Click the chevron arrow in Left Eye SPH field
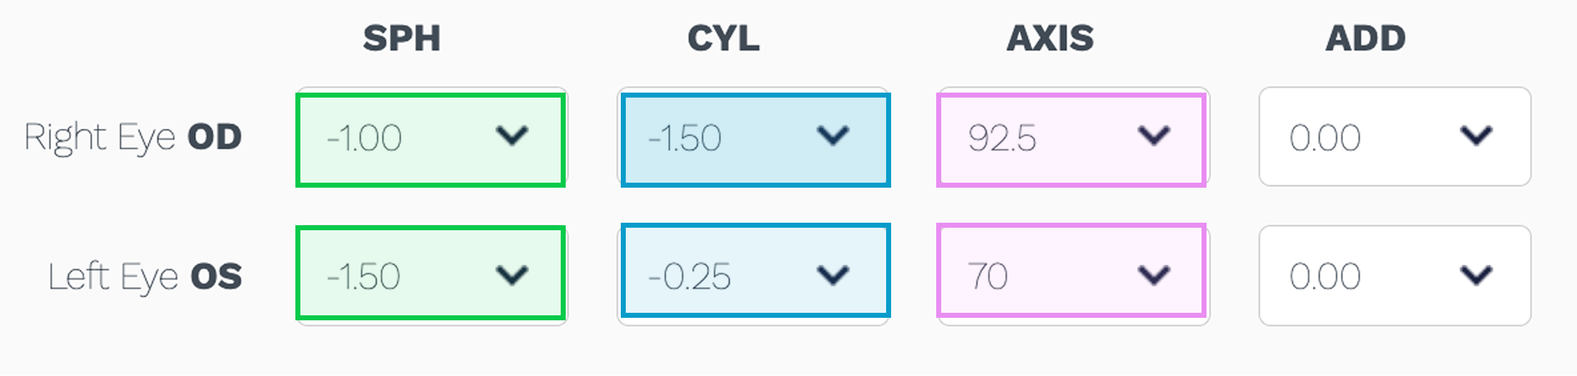This screenshot has height=376, width=1577. click(x=512, y=275)
